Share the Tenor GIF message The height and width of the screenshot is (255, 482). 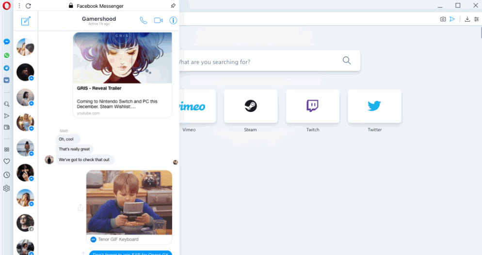coord(80,208)
